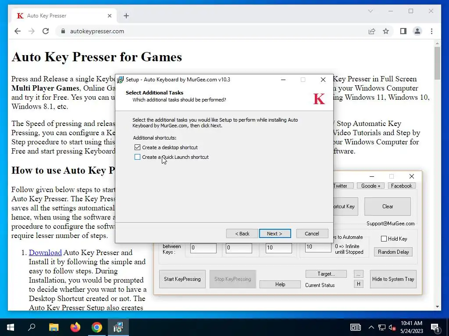Click the page scroll up arrow
Image resolution: width=449 pixels, height=336 pixels.
(437, 43)
